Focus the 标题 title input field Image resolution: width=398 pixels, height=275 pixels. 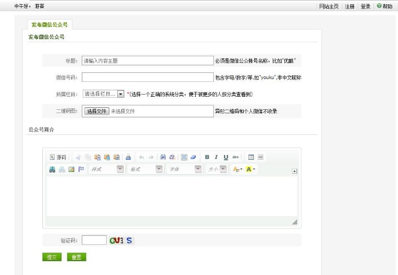[148, 61]
